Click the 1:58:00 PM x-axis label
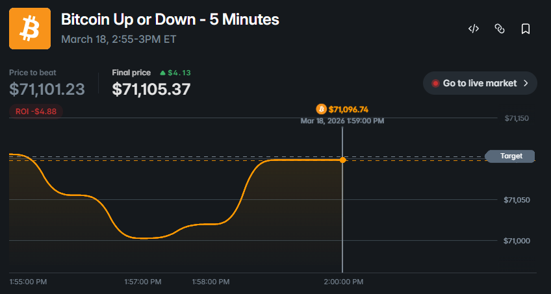 pos(211,282)
